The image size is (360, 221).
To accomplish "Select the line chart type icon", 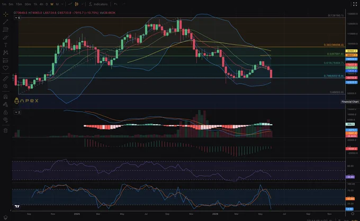I will tap(70, 4).
